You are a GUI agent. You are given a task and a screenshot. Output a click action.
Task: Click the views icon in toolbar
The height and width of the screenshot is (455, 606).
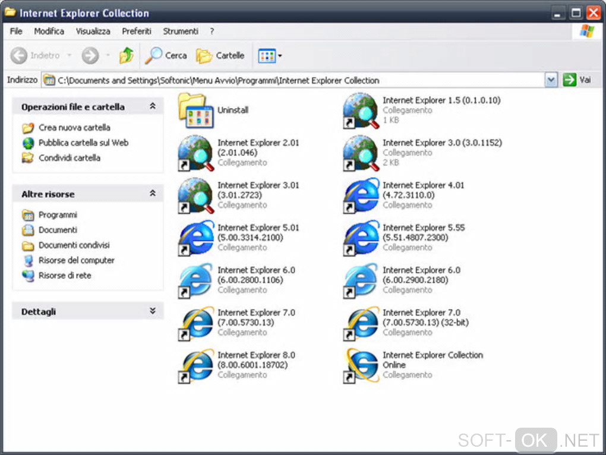point(267,56)
